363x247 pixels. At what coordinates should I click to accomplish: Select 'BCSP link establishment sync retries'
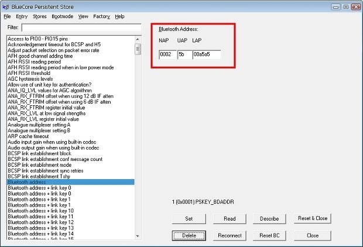coord(71,170)
